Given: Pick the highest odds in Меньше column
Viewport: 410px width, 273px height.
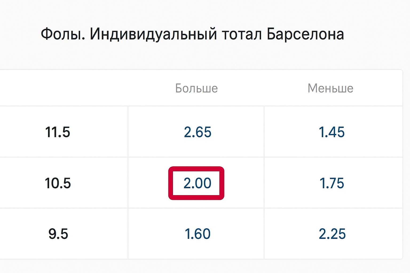Looking at the screenshot, I should coord(332,234).
